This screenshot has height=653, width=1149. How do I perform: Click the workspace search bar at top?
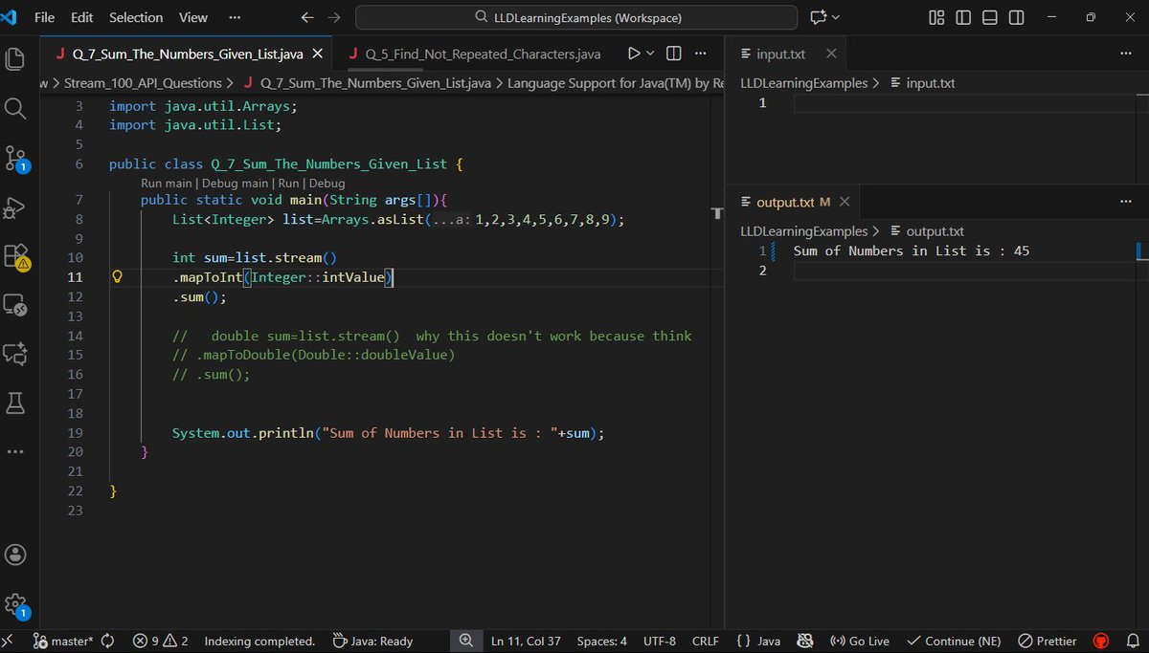[574, 17]
